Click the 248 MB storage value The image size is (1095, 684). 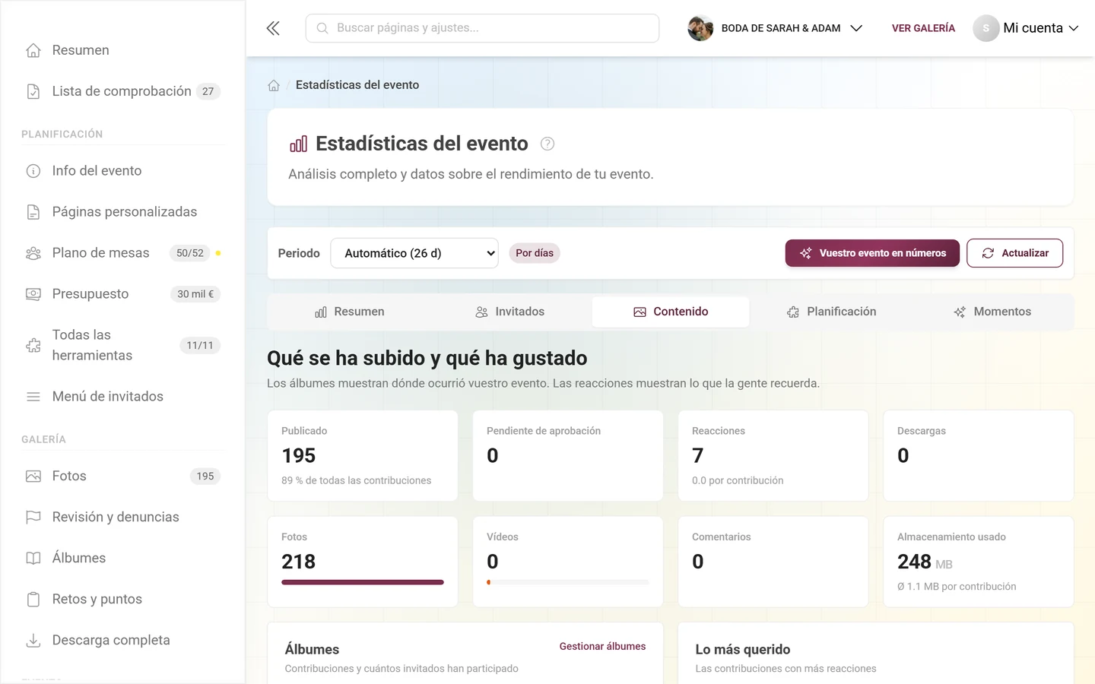tap(925, 562)
